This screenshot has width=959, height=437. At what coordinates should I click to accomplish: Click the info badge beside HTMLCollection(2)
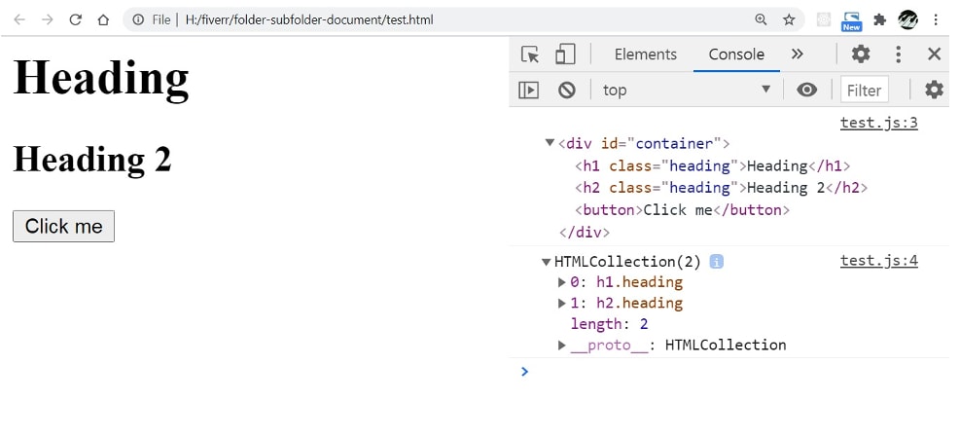[x=716, y=262]
